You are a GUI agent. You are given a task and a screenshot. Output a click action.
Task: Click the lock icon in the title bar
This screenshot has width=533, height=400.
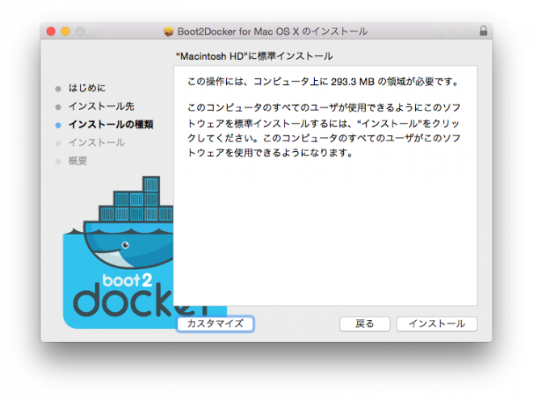pos(483,32)
